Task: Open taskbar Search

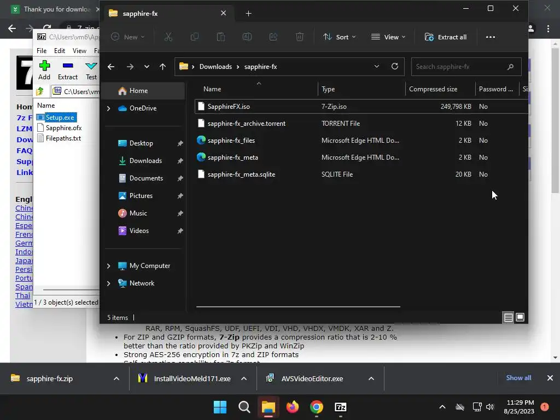Action: 244,407
